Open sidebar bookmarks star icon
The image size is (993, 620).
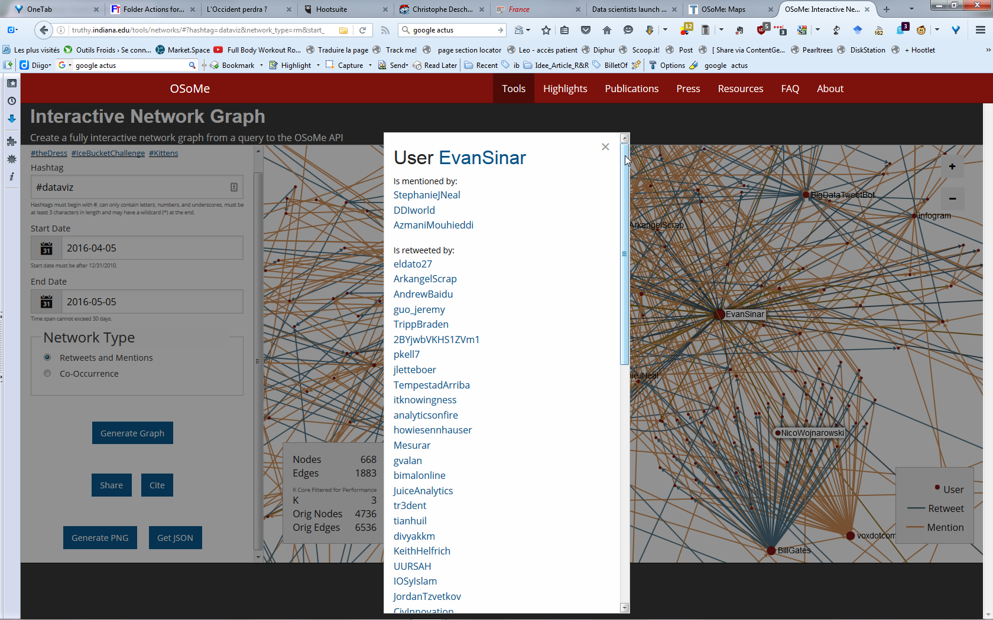(x=11, y=83)
